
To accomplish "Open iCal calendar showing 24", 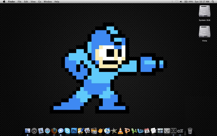I will pos(147,131).
